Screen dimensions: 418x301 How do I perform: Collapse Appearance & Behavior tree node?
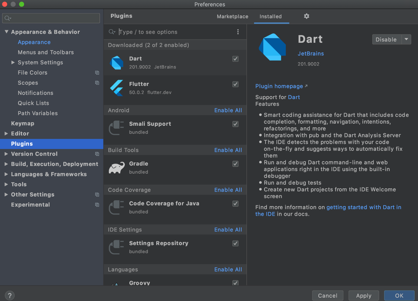[x=6, y=32]
